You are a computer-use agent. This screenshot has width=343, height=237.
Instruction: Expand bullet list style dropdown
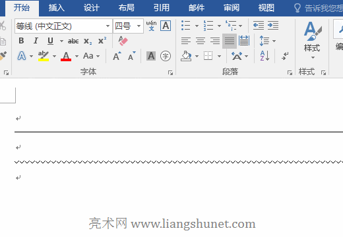pos(197,26)
